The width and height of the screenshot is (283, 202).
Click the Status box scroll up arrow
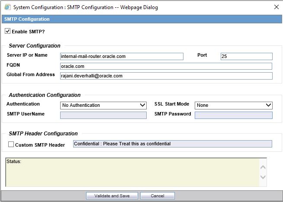coord(263,167)
